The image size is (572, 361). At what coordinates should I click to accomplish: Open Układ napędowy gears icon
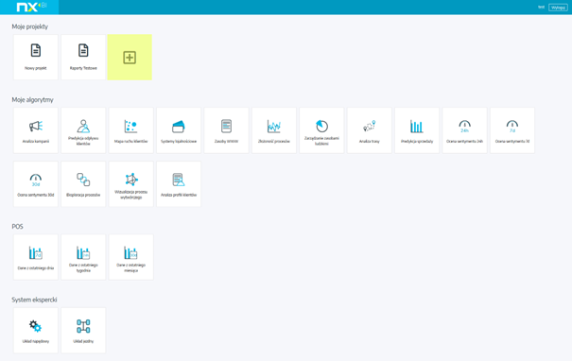[x=36, y=331]
